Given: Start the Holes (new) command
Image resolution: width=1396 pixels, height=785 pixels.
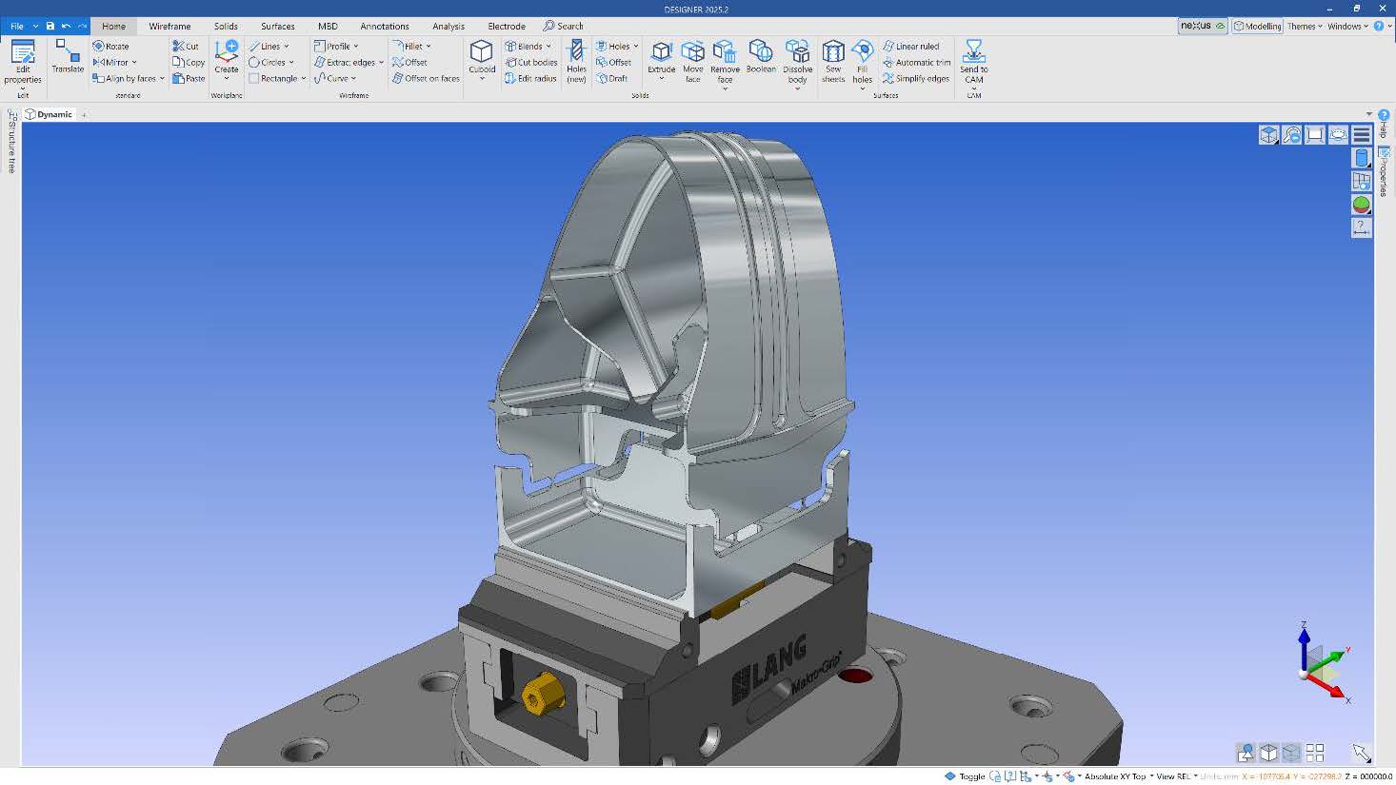Looking at the screenshot, I should click(576, 62).
